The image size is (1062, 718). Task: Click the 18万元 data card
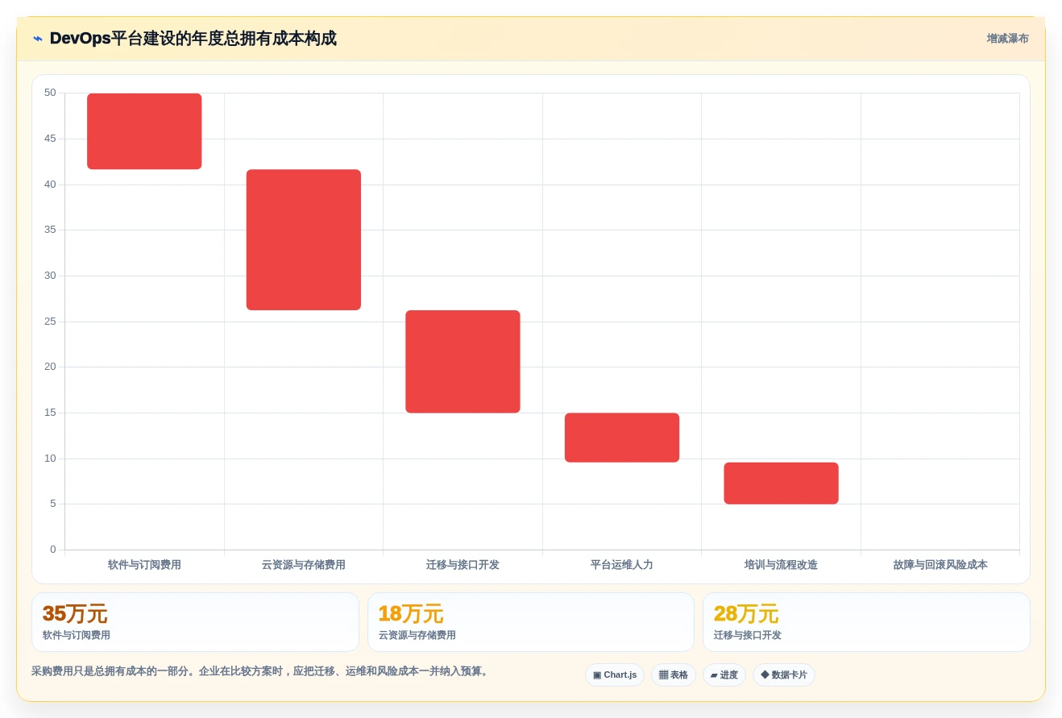coord(531,622)
